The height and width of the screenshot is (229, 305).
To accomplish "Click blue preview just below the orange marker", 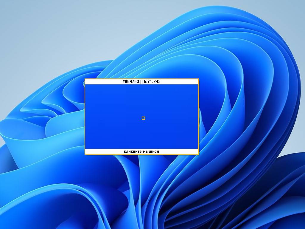I will click(143, 123).
